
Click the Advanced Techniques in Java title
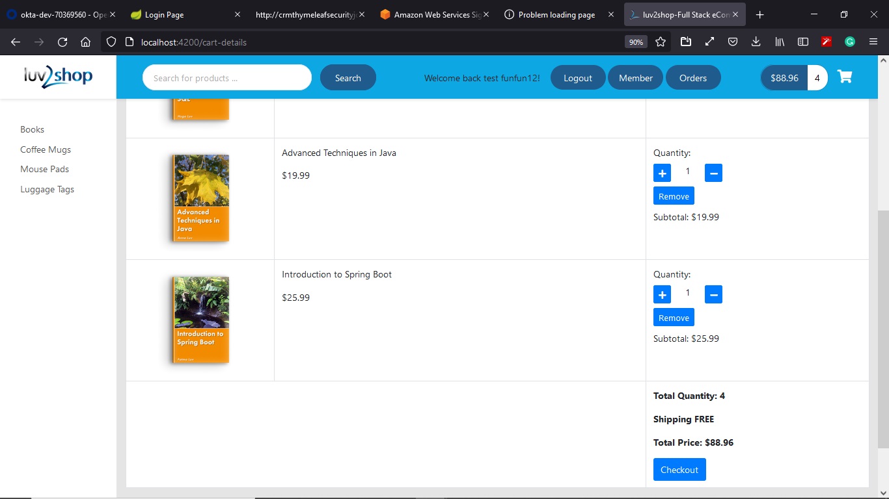click(x=339, y=153)
